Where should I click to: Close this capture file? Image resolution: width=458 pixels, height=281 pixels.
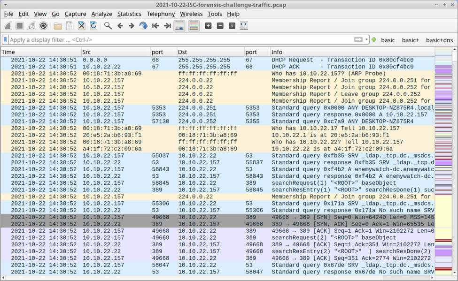(x=81, y=26)
